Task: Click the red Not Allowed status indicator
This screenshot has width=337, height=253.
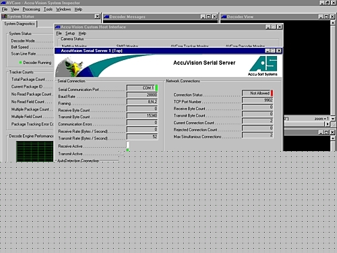Action: (x=272, y=93)
